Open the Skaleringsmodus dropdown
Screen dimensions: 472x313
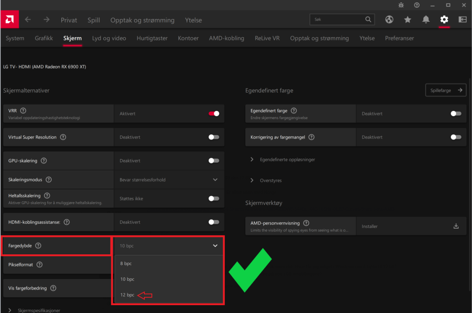tap(169, 180)
